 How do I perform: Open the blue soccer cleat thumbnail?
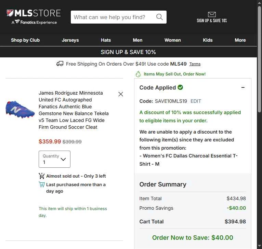[20, 109]
